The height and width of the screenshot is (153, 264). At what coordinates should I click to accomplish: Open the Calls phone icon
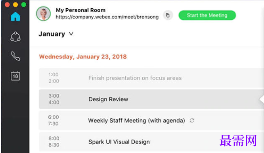click(x=15, y=56)
